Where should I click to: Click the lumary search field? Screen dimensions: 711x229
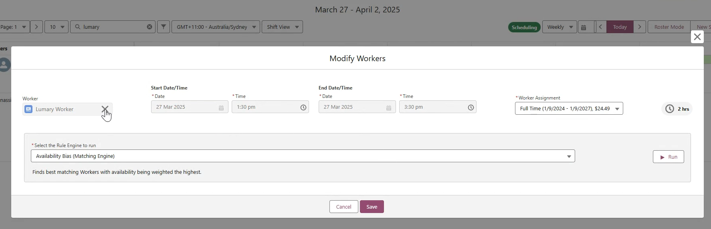pos(113,27)
